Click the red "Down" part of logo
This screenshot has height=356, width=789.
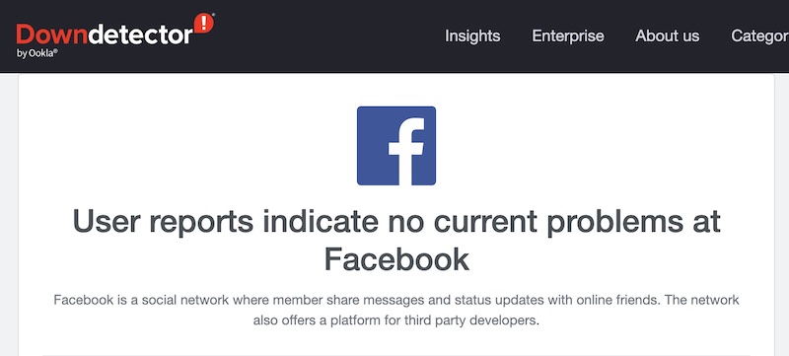pos(51,35)
